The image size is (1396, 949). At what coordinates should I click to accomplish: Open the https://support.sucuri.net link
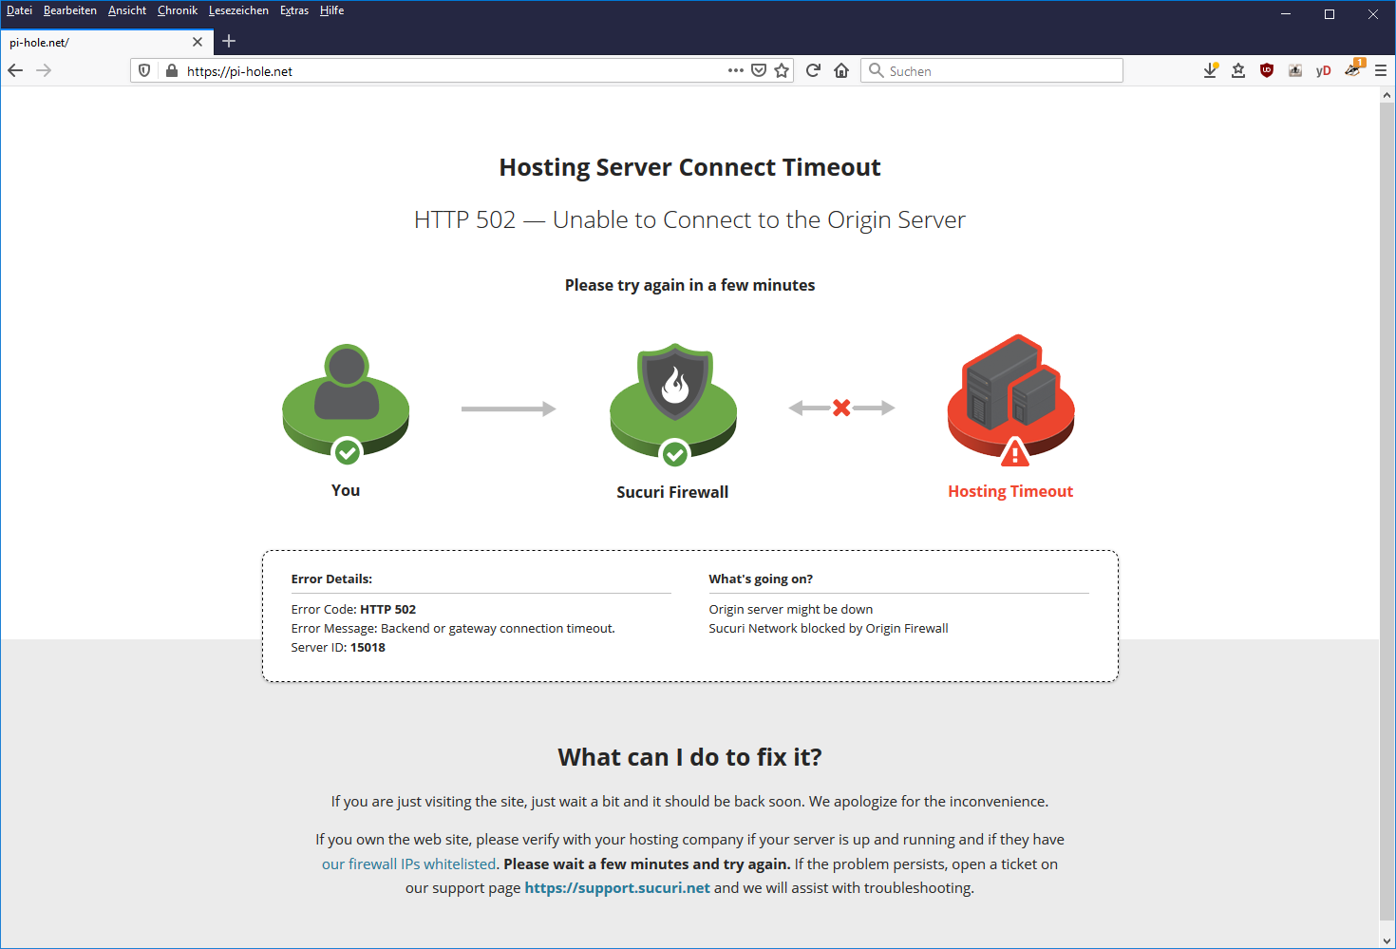617,887
